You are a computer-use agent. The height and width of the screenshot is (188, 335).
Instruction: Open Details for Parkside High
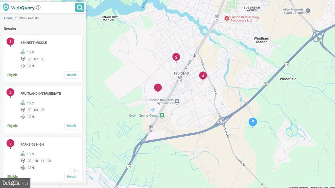[x=72, y=177]
